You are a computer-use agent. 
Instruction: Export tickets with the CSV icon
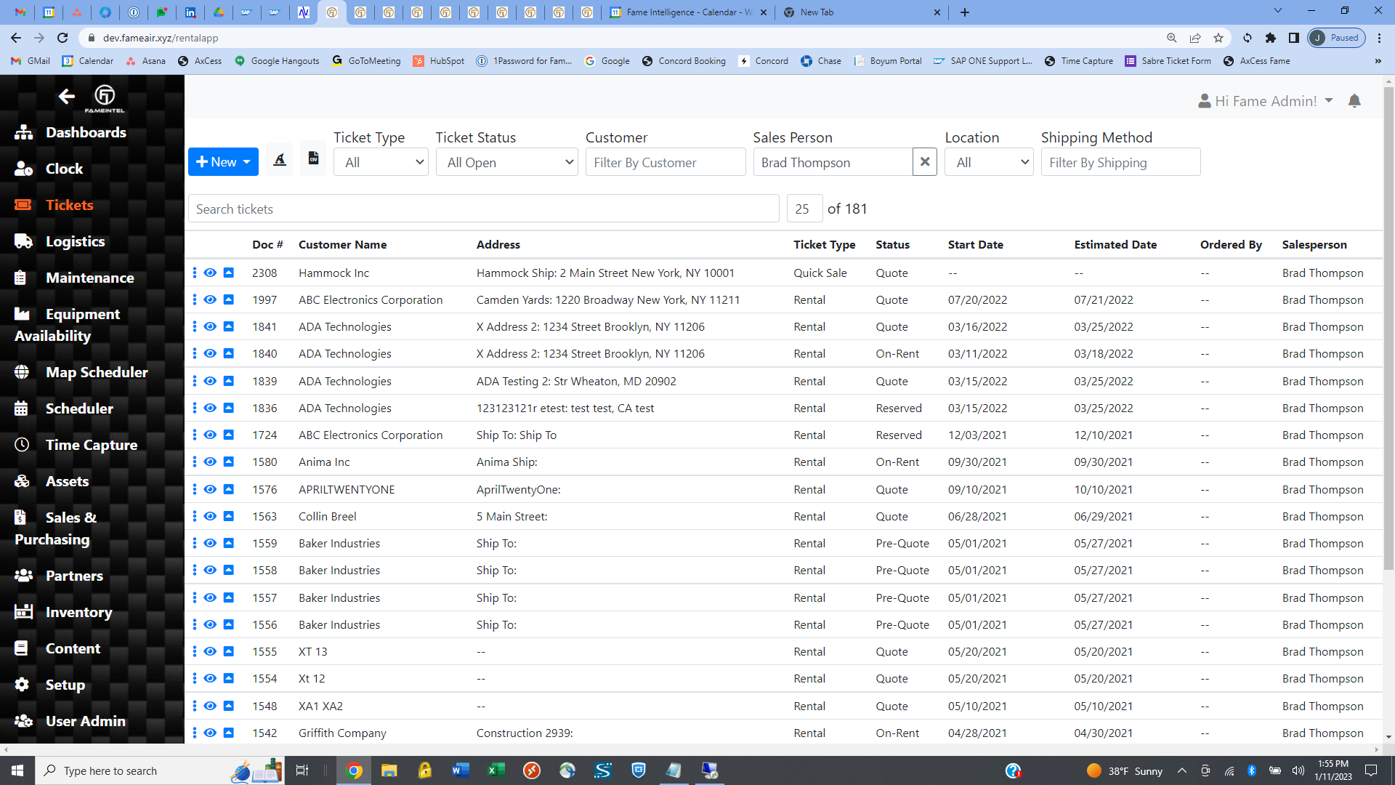[x=313, y=158]
